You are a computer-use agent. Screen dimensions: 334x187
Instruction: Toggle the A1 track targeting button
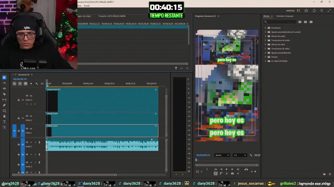point(23,144)
